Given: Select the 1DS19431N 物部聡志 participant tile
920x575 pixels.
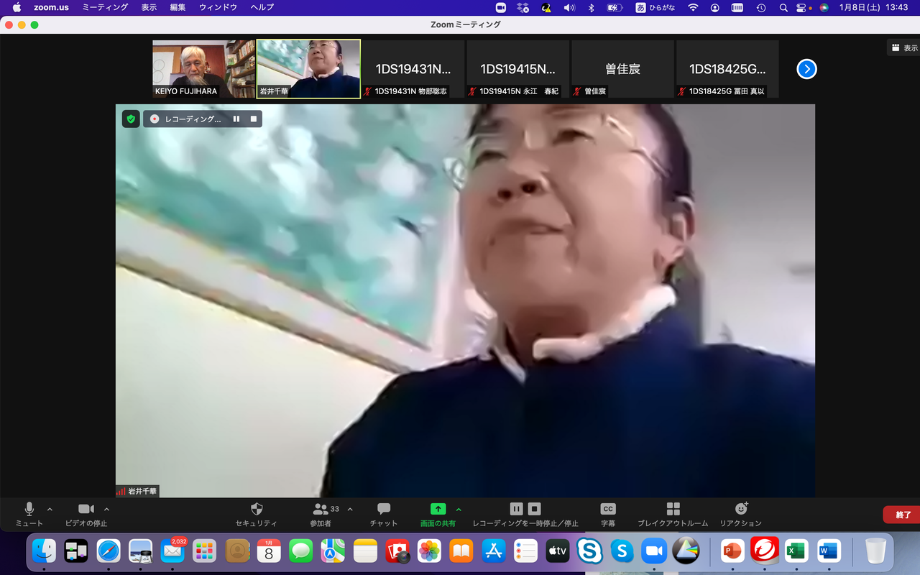Looking at the screenshot, I should (413, 69).
